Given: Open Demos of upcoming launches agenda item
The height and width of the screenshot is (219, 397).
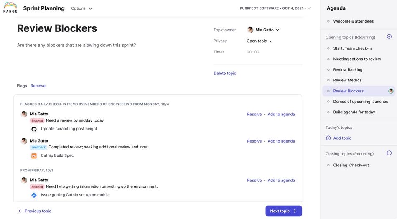Looking at the screenshot, I should click(x=360, y=102).
